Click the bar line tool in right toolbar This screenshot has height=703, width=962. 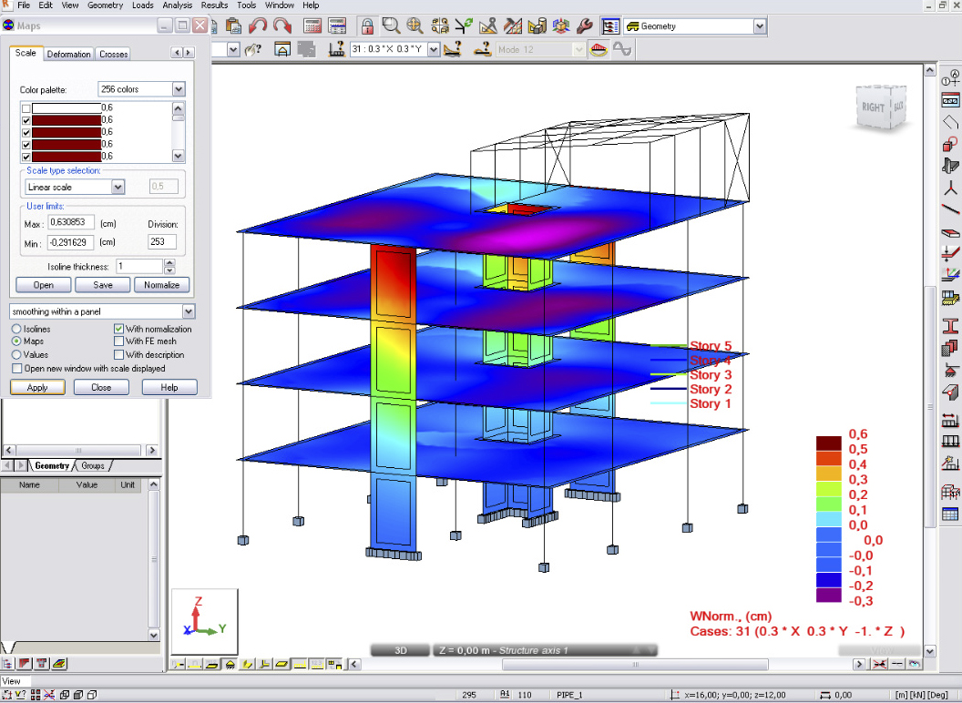coord(950,209)
